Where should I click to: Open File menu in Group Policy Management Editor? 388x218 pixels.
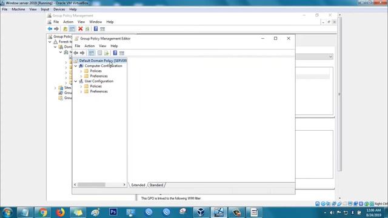click(x=78, y=46)
